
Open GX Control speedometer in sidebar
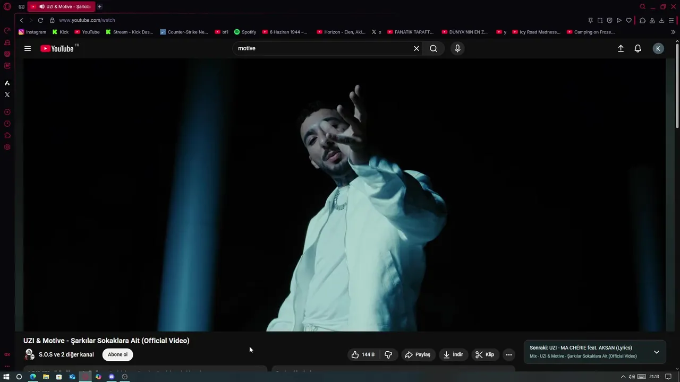click(7, 31)
